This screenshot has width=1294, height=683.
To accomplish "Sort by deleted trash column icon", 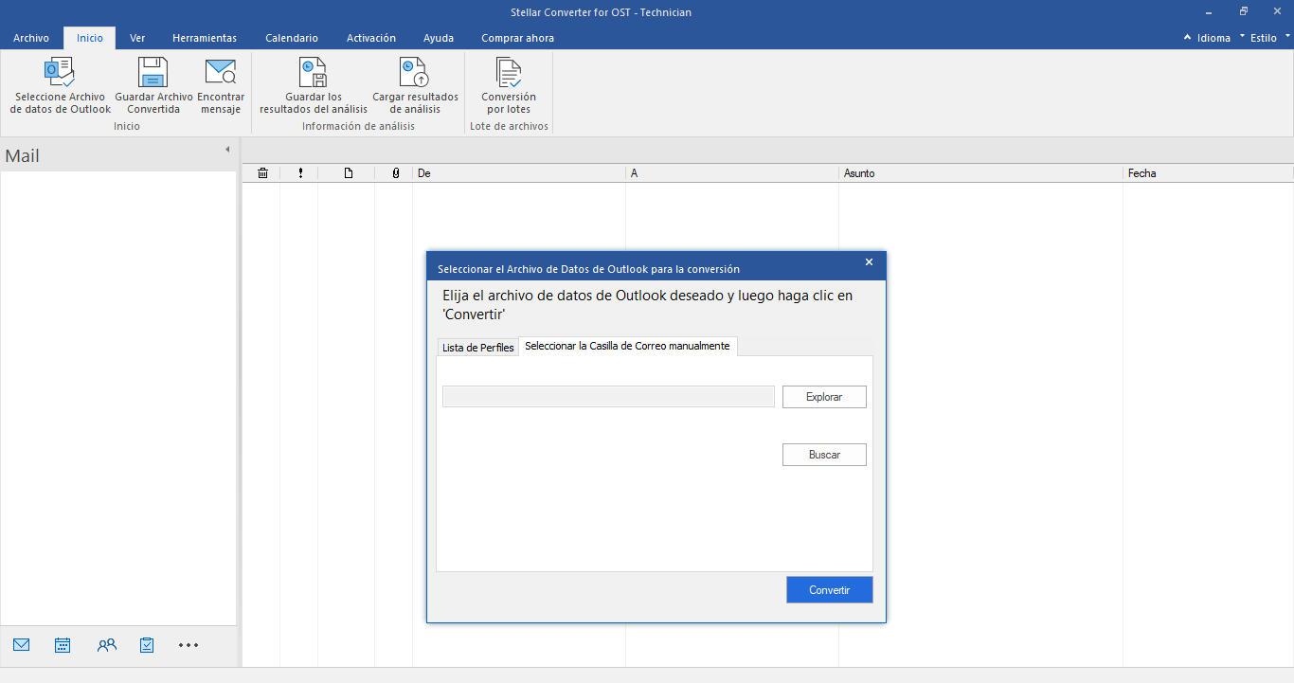I will click(262, 173).
